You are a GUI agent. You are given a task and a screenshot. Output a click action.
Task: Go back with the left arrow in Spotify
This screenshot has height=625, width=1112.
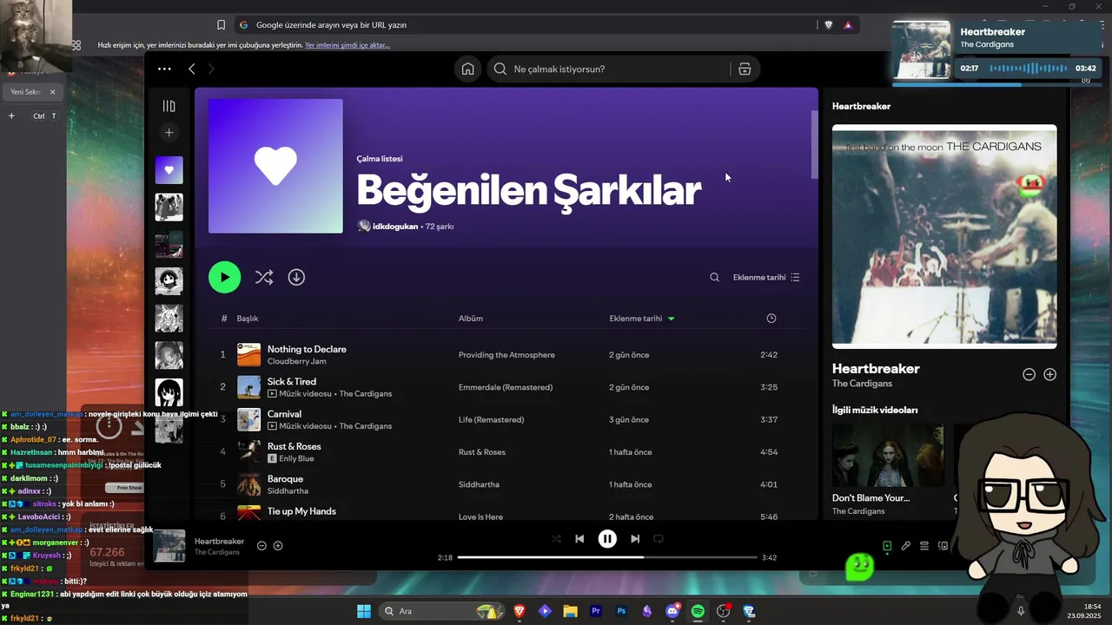click(192, 69)
